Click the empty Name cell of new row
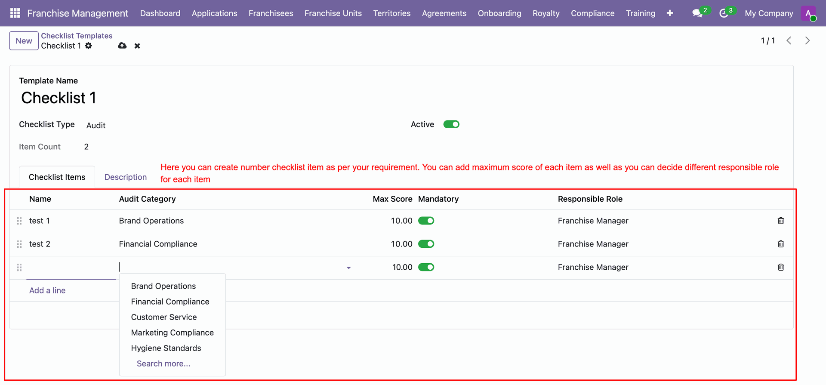The width and height of the screenshot is (826, 385). click(71, 268)
